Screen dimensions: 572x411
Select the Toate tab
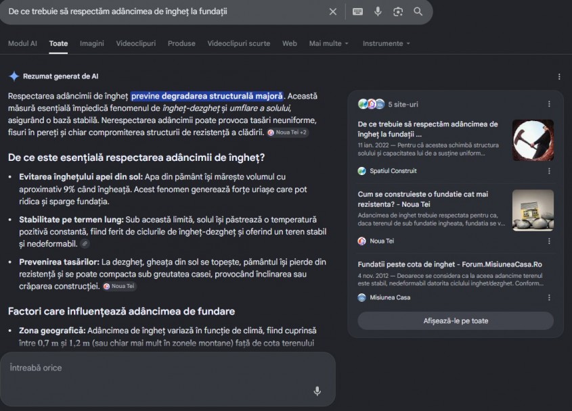click(x=58, y=43)
